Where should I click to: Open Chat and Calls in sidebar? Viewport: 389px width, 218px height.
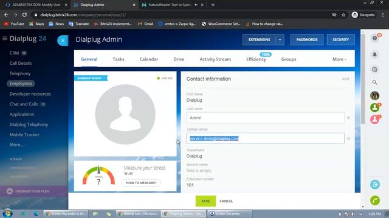(24, 104)
